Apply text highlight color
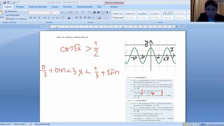Image resolution: width=224 pixels, height=126 pixels. click(63, 18)
